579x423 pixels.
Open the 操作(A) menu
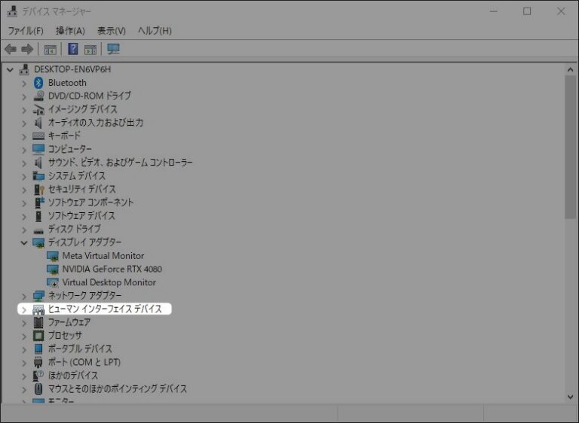[x=70, y=31]
